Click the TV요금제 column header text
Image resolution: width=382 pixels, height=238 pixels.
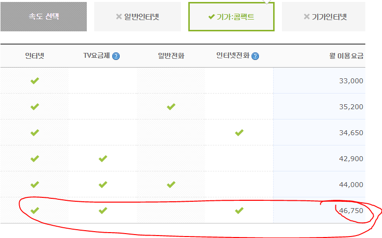97,56
